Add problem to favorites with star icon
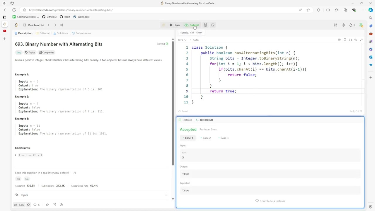Image resolution: width=375 pixels, height=211 pixels. (x=47, y=205)
